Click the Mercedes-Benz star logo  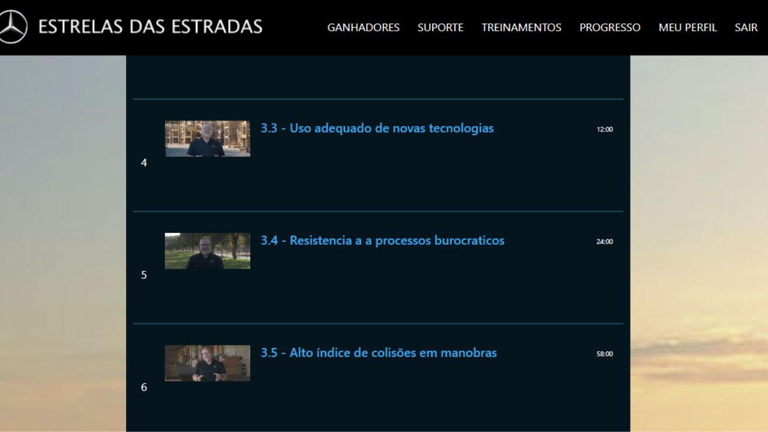point(12,27)
